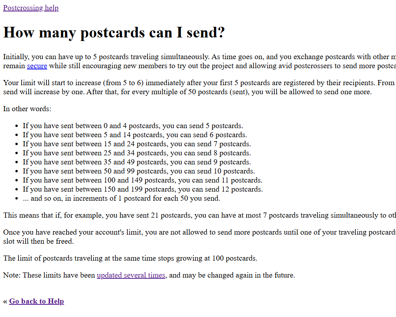The height and width of the screenshot is (317, 396).
Task: Click the "... and so on" list item
Action: click(121, 199)
